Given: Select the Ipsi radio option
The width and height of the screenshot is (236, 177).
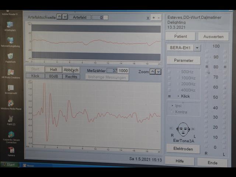Looking at the screenshot, I should point(173,105).
